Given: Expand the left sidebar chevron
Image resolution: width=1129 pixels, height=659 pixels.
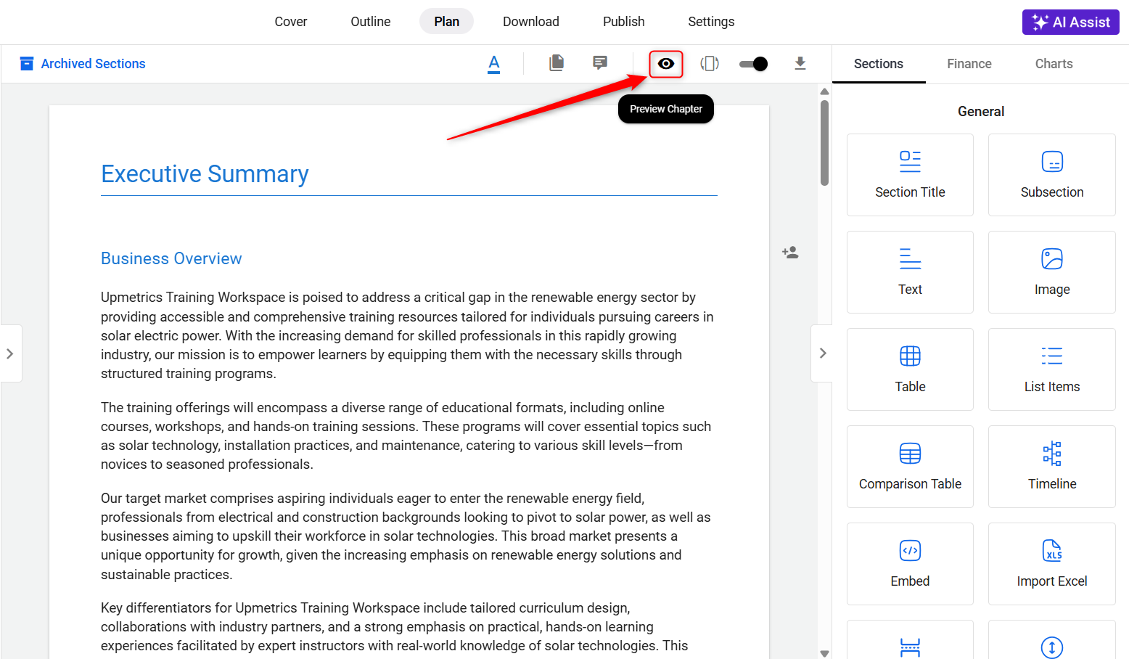Looking at the screenshot, I should pyautogui.click(x=10, y=353).
